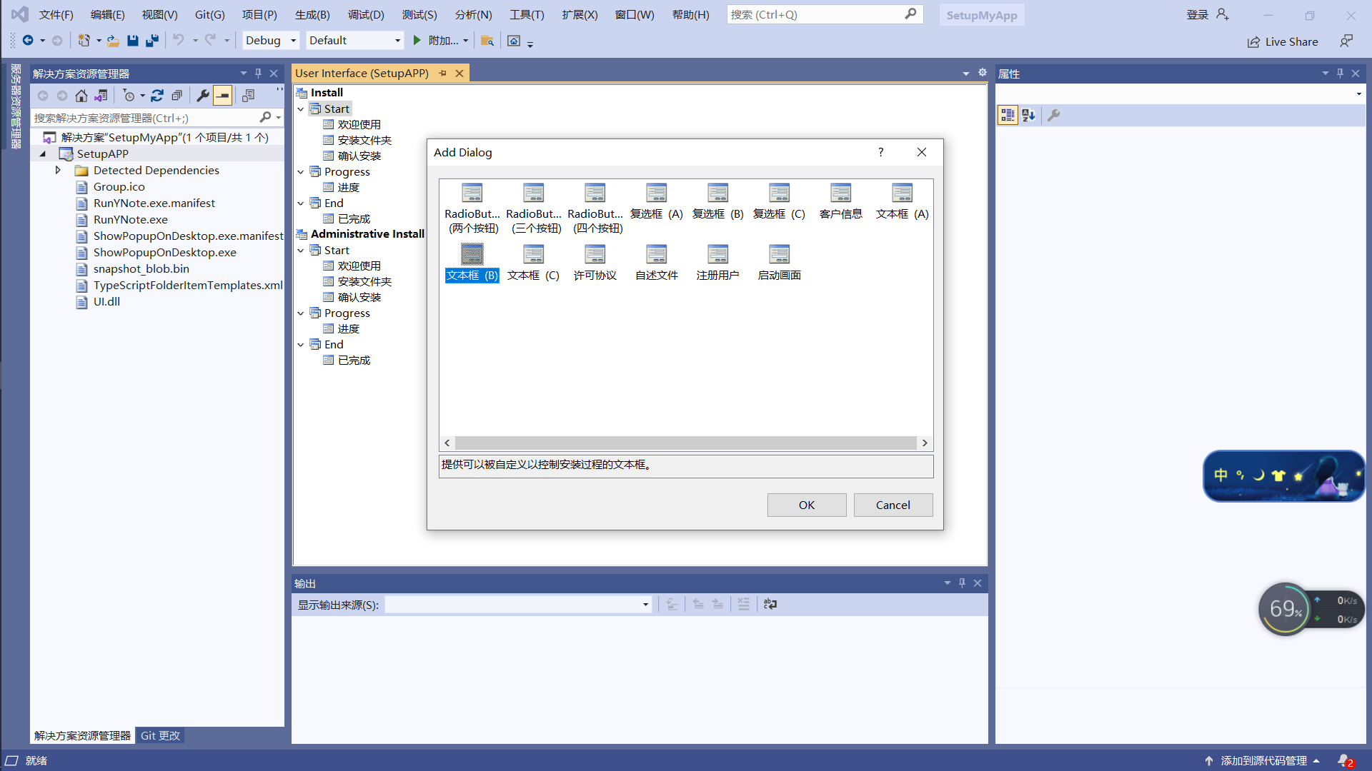This screenshot has height=771, width=1372.
Task: Choose the 客户信息 dialog template
Action: click(x=840, y=193)
